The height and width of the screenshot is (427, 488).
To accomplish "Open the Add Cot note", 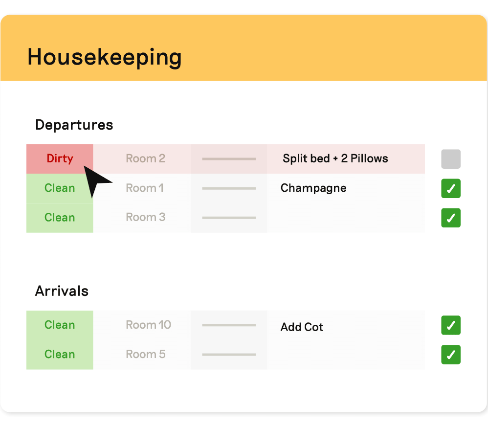I will [302, 327].
